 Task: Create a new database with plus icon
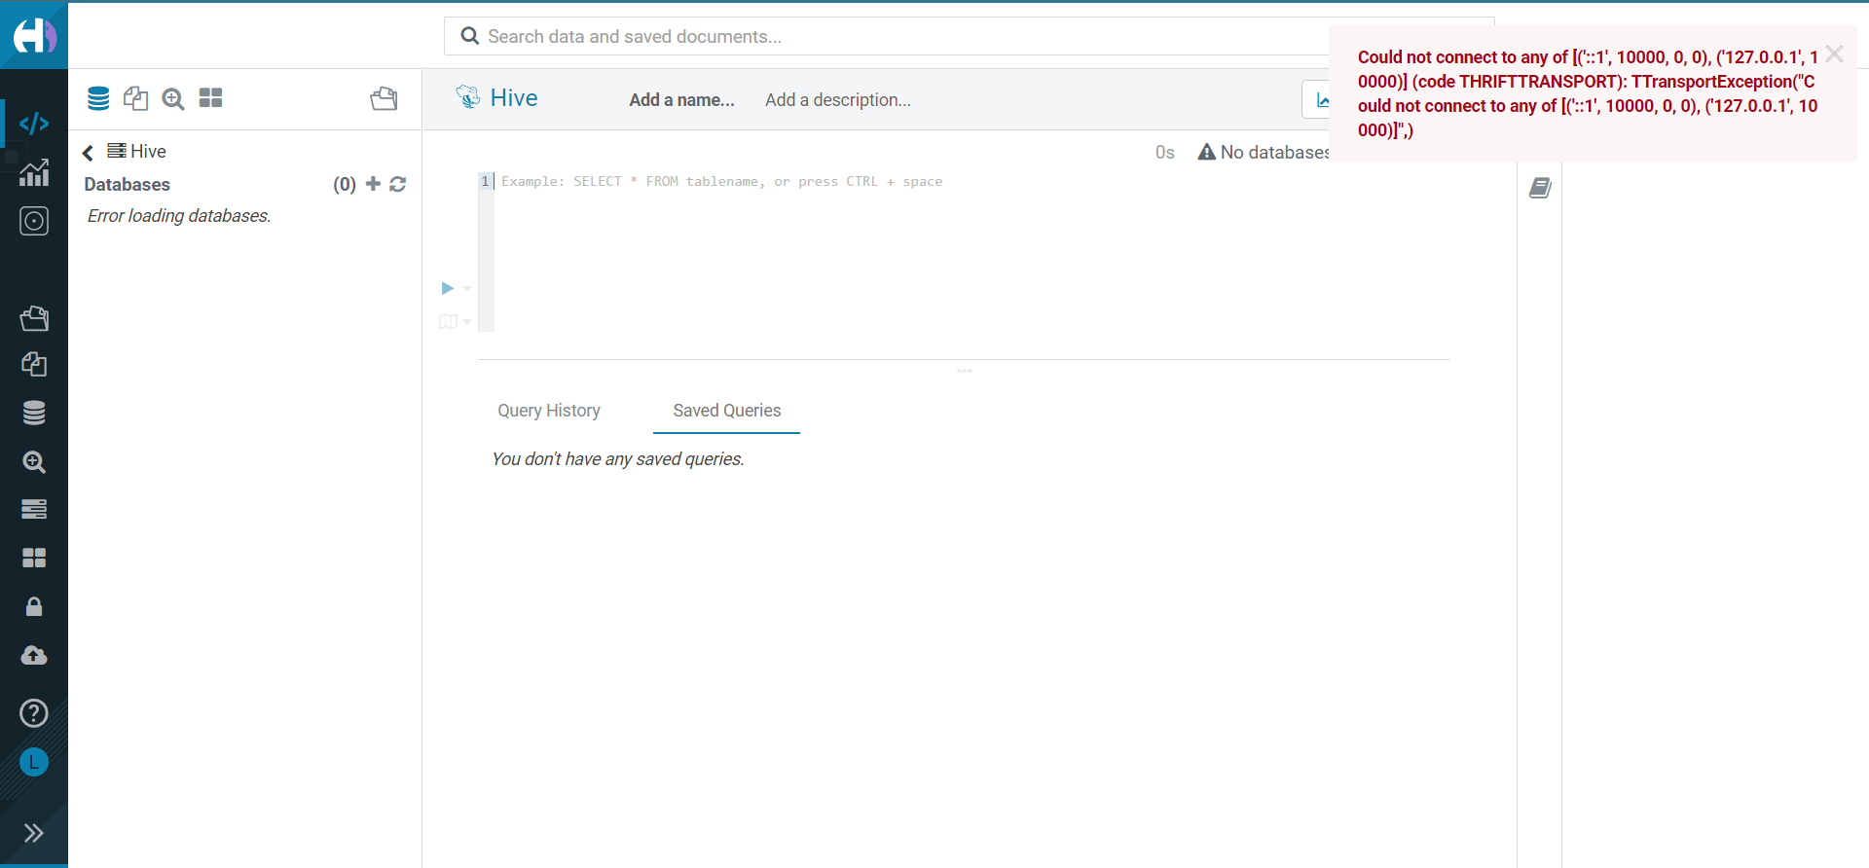tap(373, 184)
